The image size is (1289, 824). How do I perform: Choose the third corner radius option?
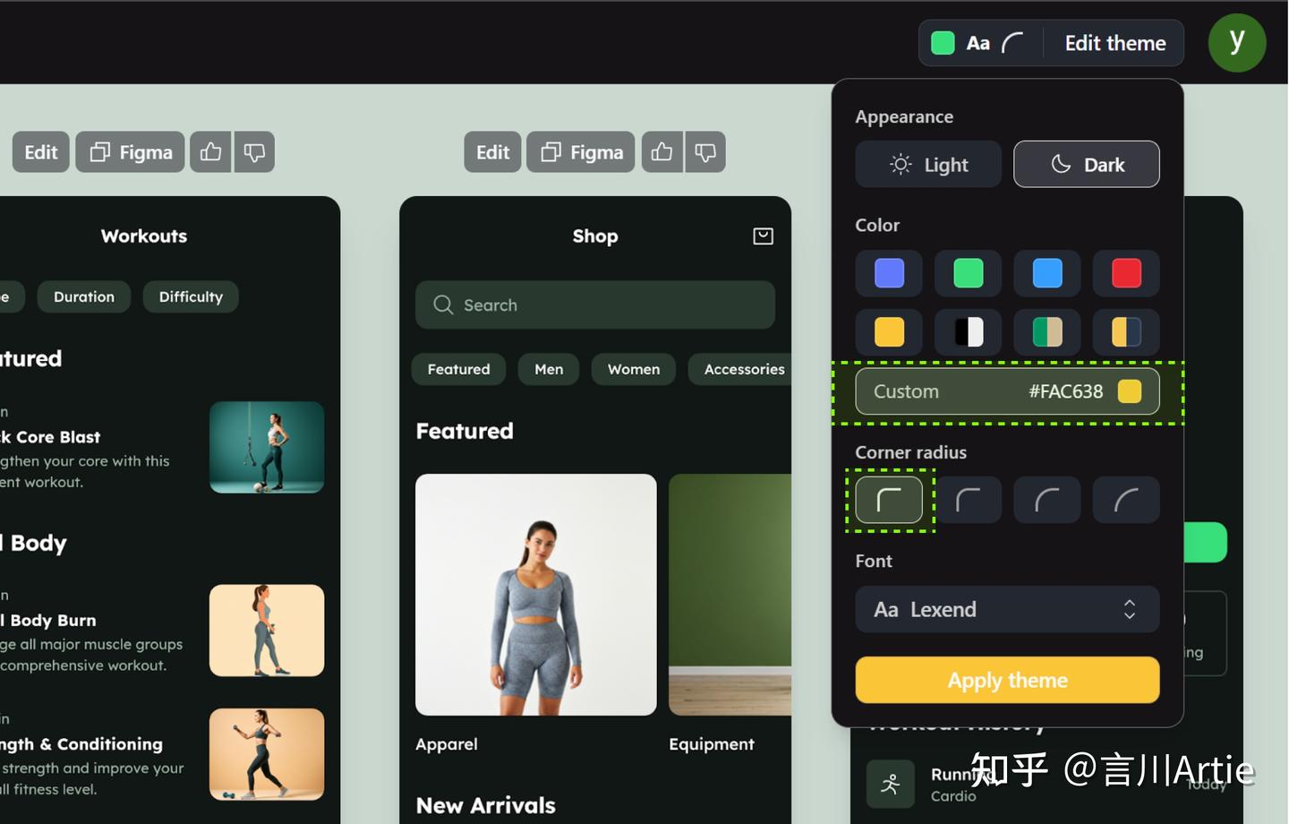click(x=1047, y=500)
